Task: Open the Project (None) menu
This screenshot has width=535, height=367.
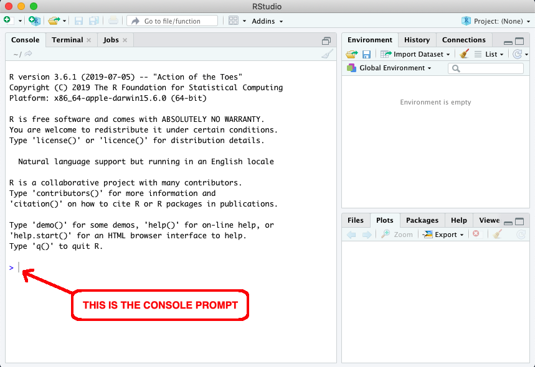Action: point(494,21)
